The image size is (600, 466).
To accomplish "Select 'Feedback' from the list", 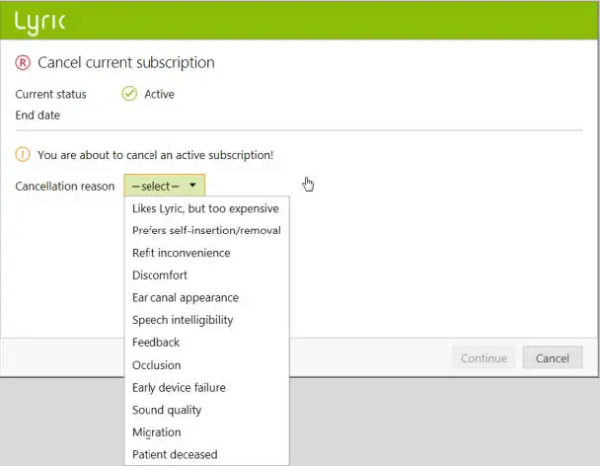I will click(x=206, y=342).
